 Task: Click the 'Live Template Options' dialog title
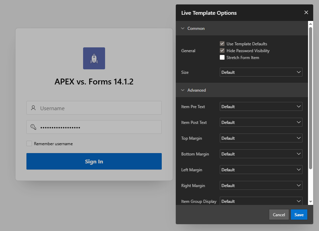pyautogui.click(x=209, y=13)
